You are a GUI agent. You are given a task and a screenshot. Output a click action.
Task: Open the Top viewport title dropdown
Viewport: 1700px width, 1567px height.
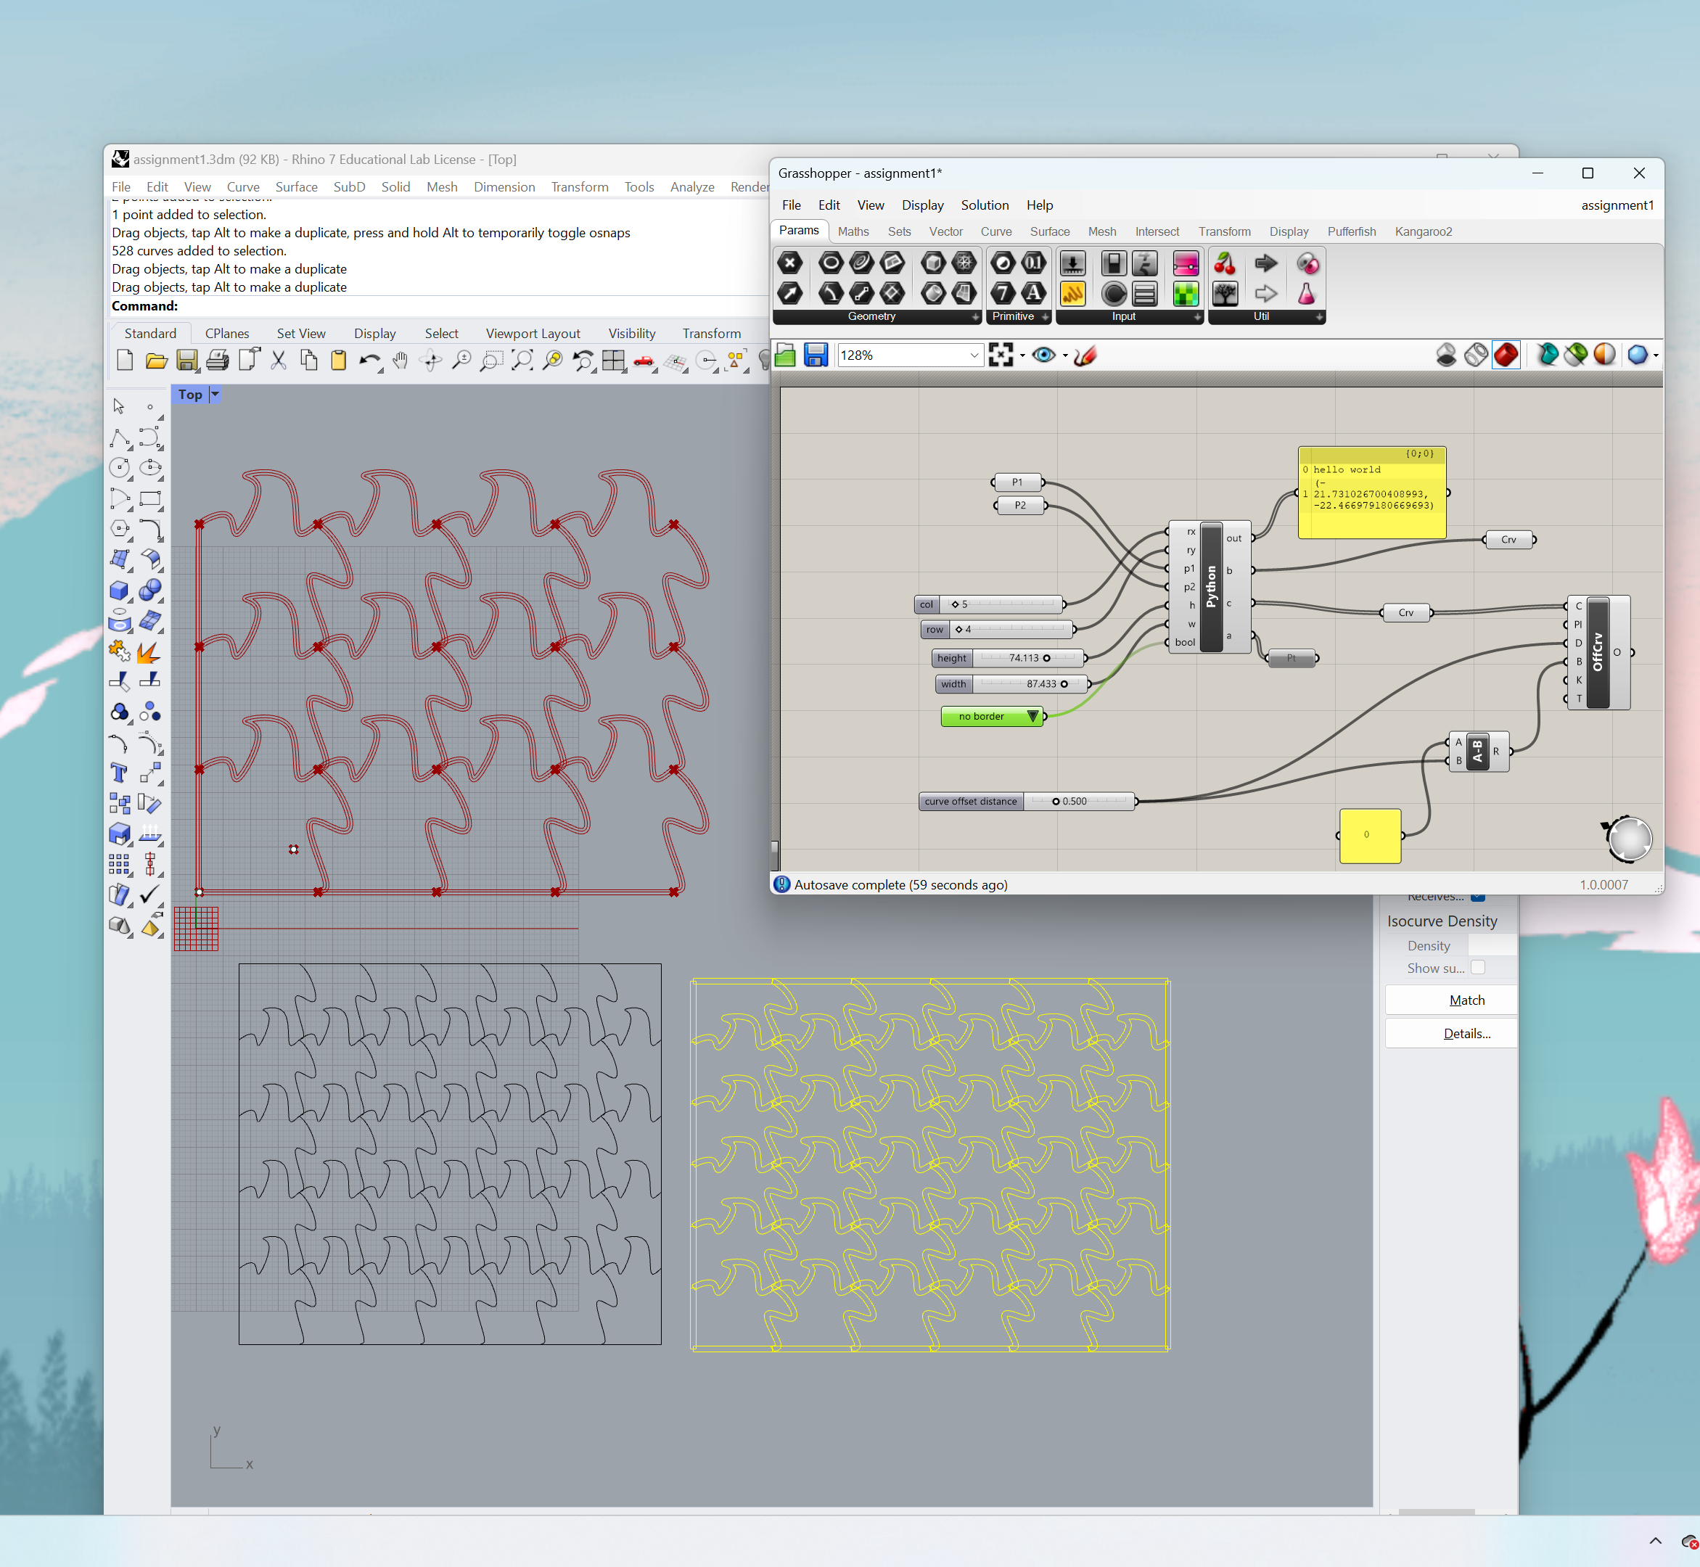[x=215, y=395]
